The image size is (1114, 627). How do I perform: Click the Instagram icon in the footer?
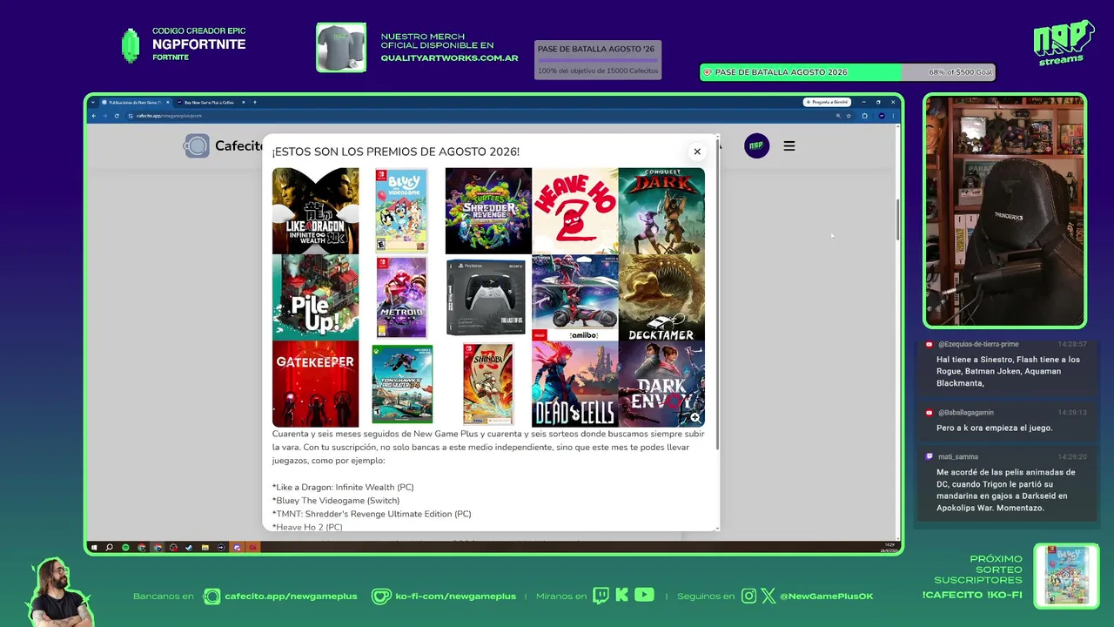[x=749, y=597]
